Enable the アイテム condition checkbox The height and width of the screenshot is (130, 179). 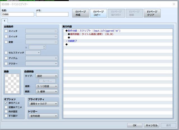coord(6,58)
